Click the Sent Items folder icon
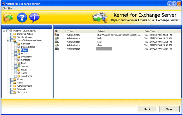183x115 pixels. [x=19, y=57]
